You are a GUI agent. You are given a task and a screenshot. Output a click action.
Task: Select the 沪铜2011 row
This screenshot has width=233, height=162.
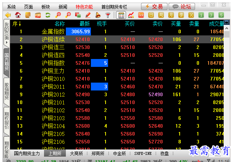click(117, 87)
